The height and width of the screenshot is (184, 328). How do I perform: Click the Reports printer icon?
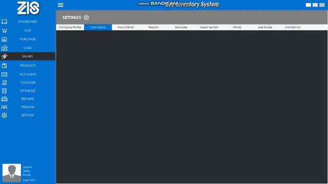[x=4, y=99]
